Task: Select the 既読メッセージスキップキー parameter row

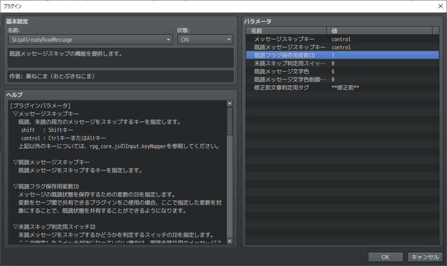Action: (342, 47)
